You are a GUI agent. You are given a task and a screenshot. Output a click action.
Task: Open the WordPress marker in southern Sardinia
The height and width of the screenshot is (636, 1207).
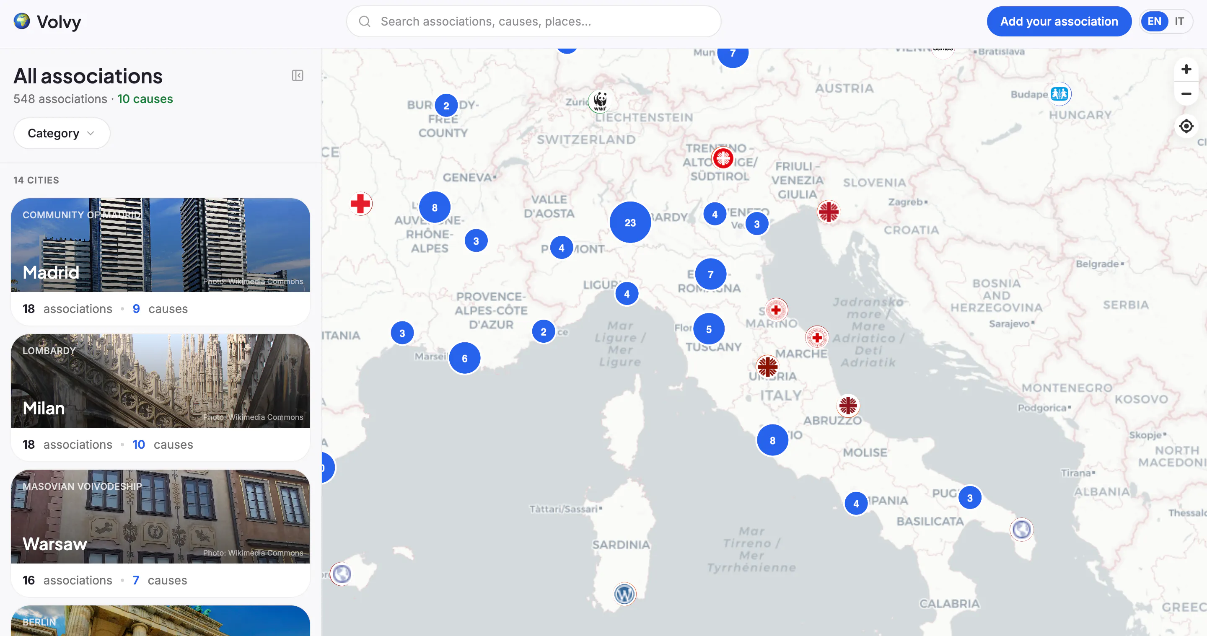coord(624,594)
